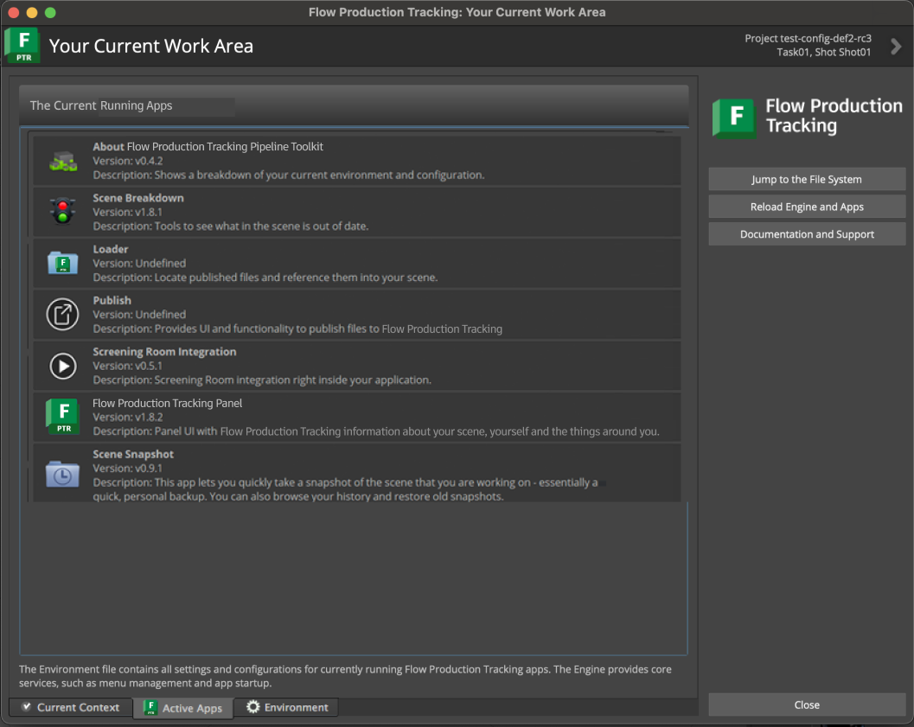Open Documentation and Support
Viewport: 914px width, 727px height.
point(807,234)
